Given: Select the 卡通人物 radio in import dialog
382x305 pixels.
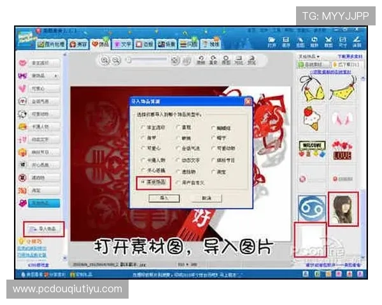Looking at the screenshot, I should click(x=143, y=160).
